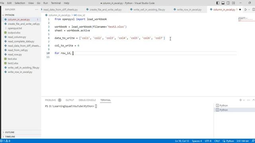This screenshot has width=255, height=143.
Task: Change encoding via UTF-8 status
Action: click(x=208, y=141)
